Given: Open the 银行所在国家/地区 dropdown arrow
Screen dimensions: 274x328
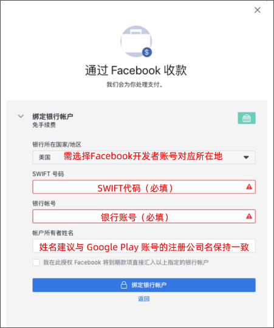Looking at the screenshot, I should pyautogui.click(x=246, y=157).
